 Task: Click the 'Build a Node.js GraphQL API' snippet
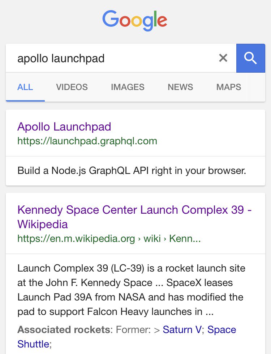click(x=132, y=171)
